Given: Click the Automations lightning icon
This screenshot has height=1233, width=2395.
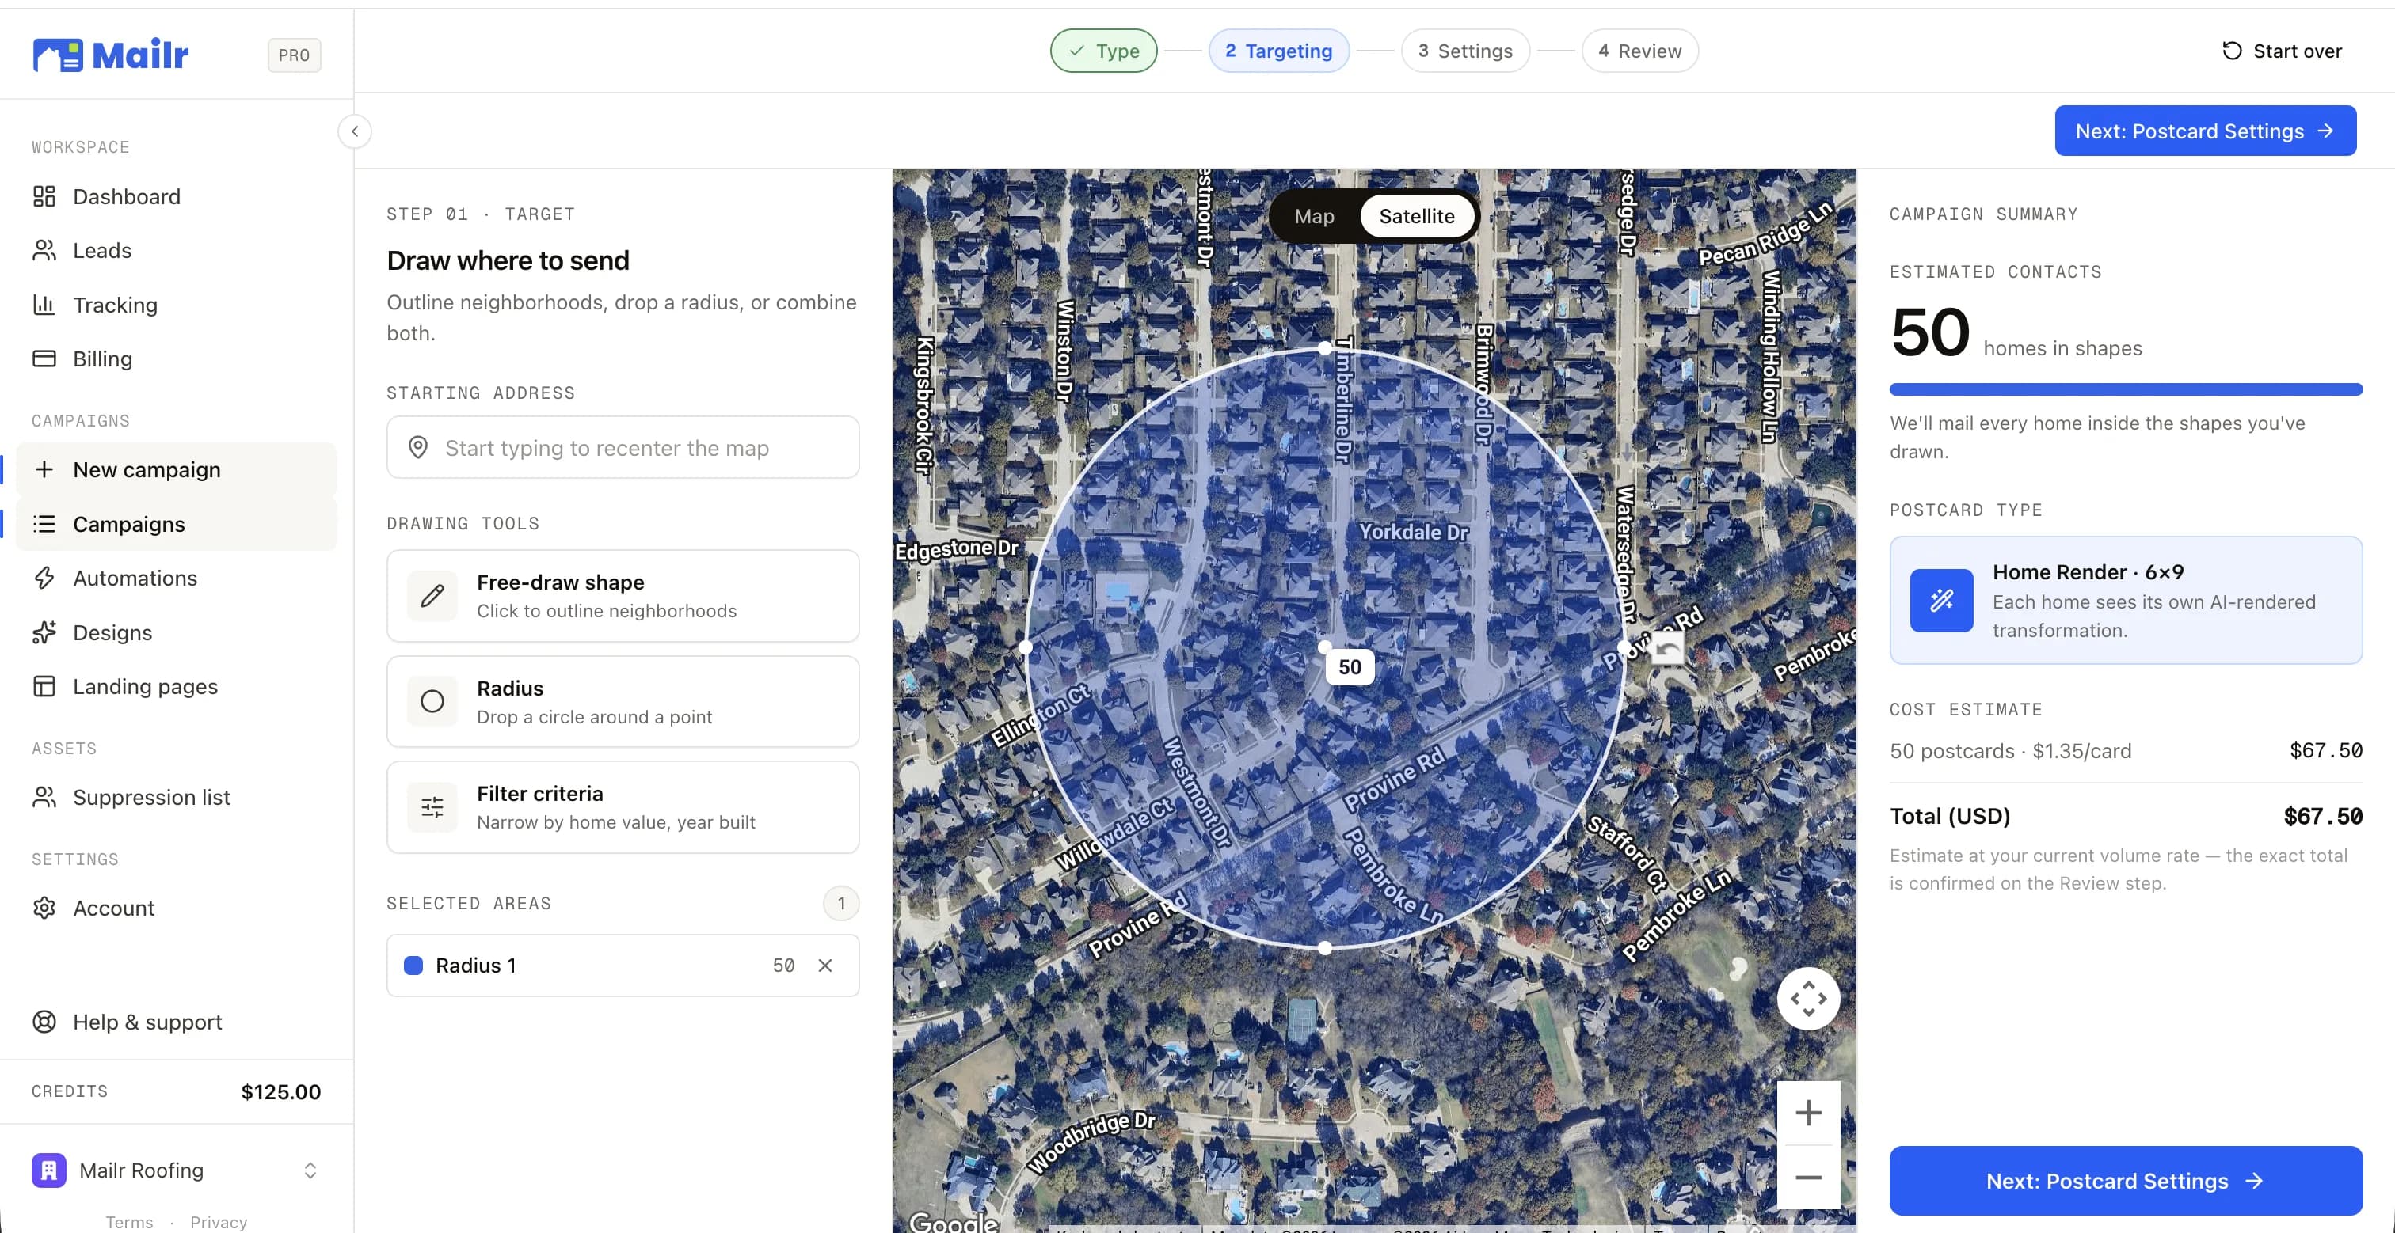Looking at the screenshot, I should click(44, 578).
